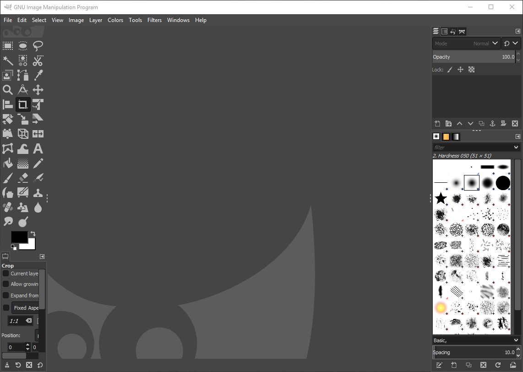
Task: Switch to the Gradients tab
Action: click(455, 137)
